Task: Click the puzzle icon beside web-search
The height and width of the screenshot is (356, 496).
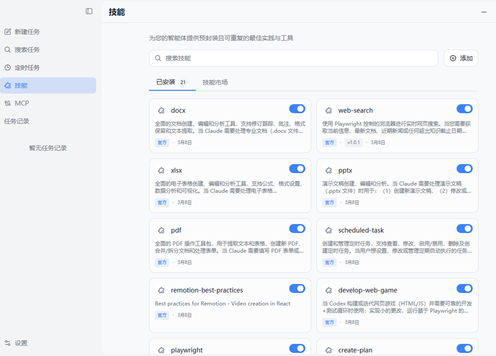Action: click(329, 111)
